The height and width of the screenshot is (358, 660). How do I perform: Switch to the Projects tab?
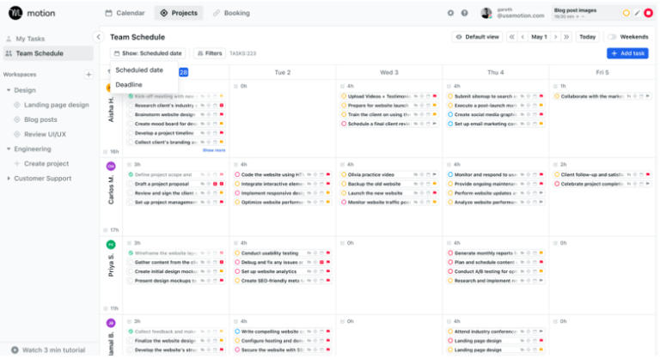click(x=179, y=13)
